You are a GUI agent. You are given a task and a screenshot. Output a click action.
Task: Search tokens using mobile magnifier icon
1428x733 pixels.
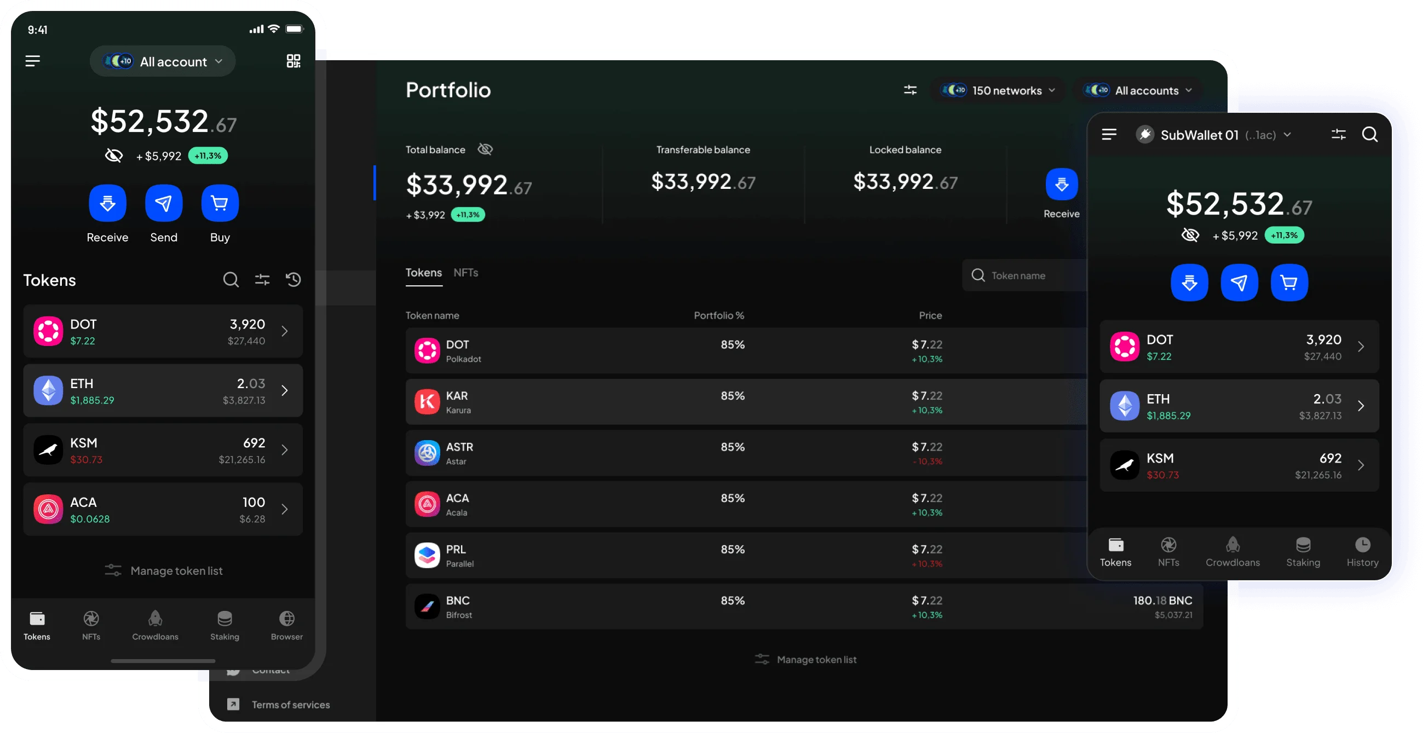click(231, 280)
